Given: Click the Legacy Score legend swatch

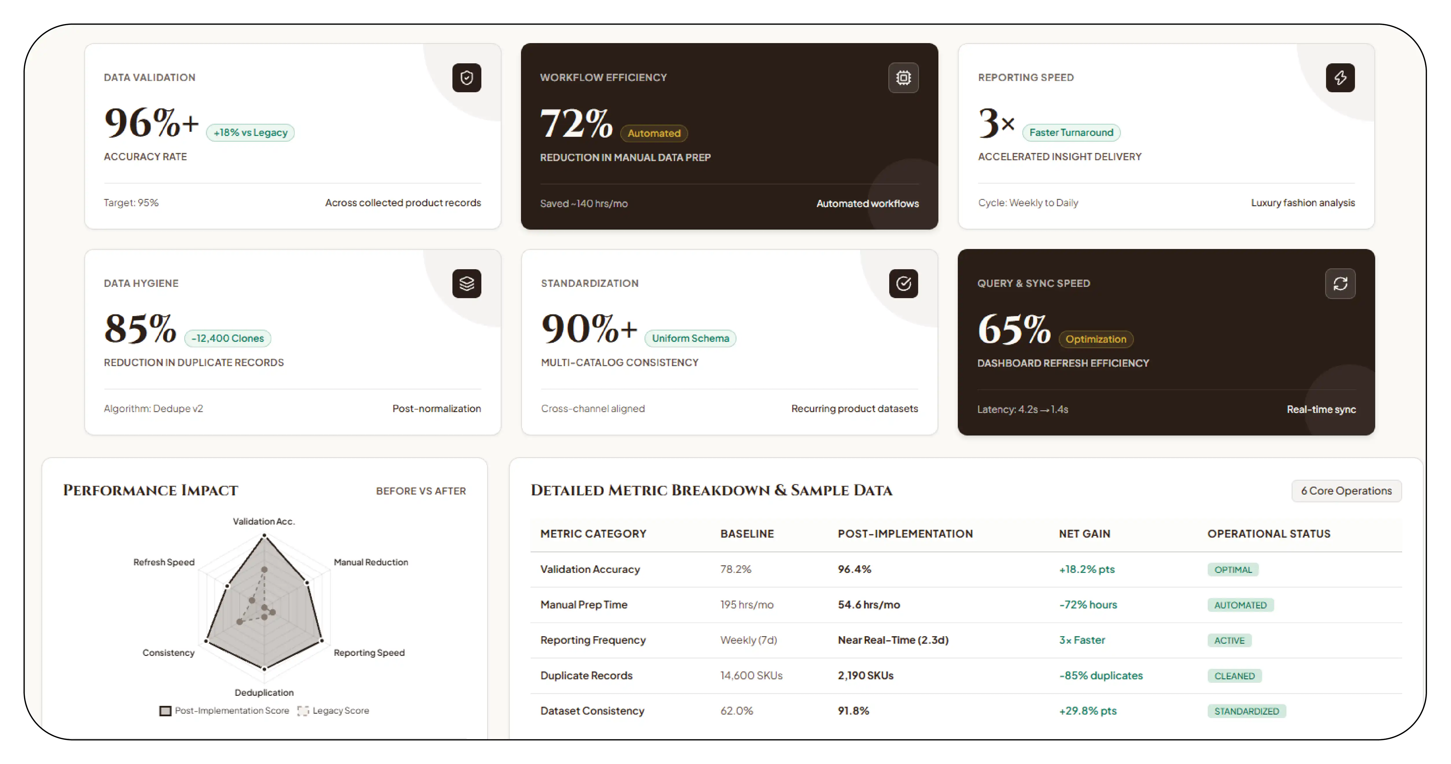Looking at the screenshot, I should click(303, 711).
